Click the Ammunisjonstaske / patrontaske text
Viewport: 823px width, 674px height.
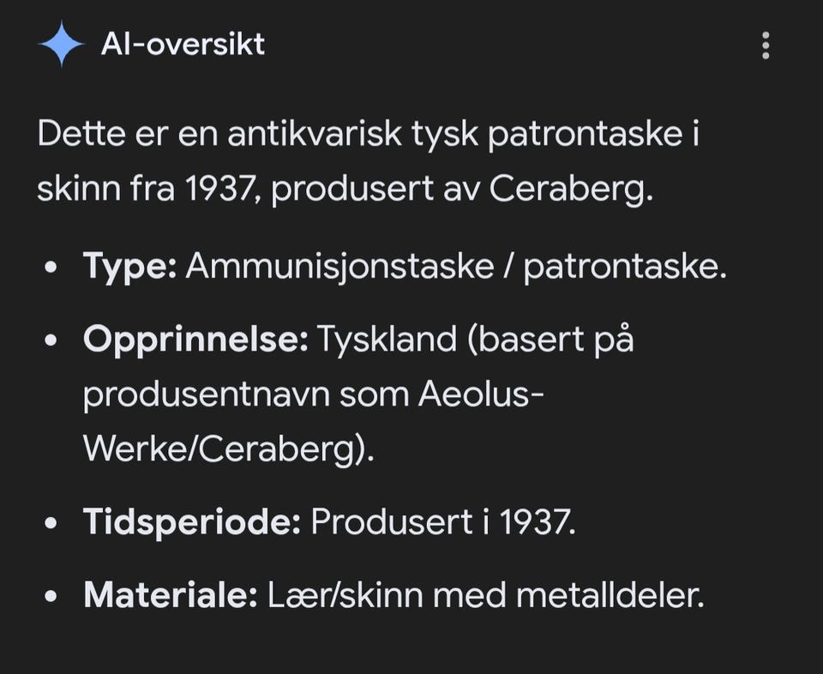(x=456, y=268)
